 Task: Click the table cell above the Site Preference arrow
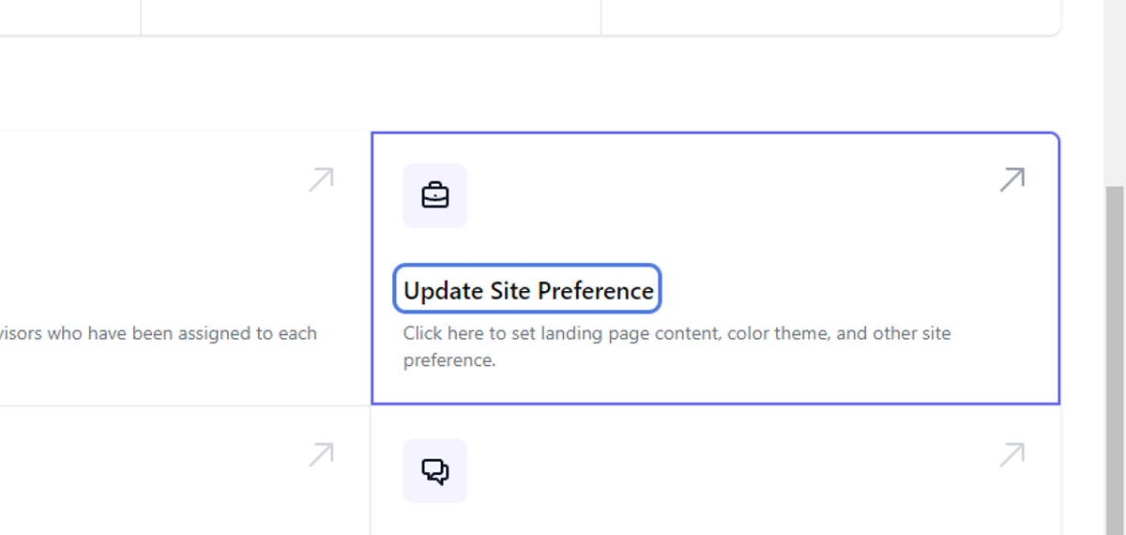click(830, 17)
